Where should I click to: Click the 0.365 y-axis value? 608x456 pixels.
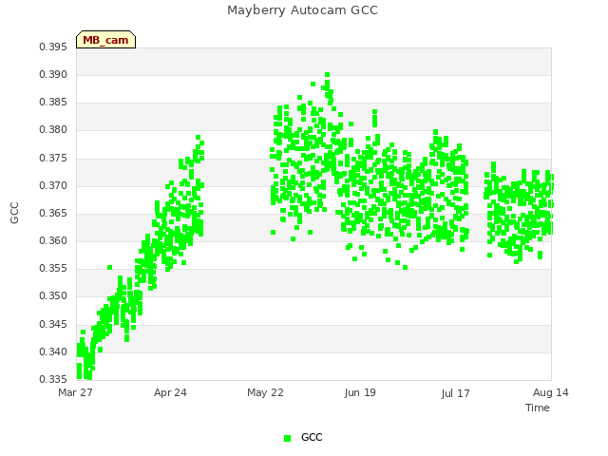pyautogui.click(x=53, y=213)
